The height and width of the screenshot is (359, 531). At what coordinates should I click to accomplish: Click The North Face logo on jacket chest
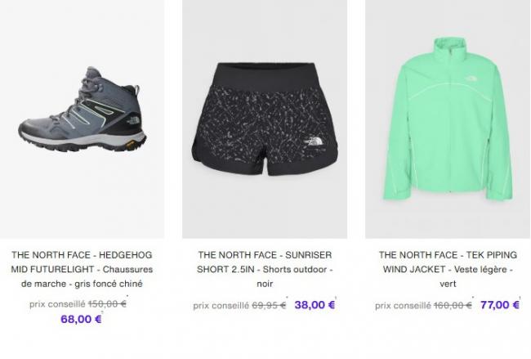pos(471,79)
